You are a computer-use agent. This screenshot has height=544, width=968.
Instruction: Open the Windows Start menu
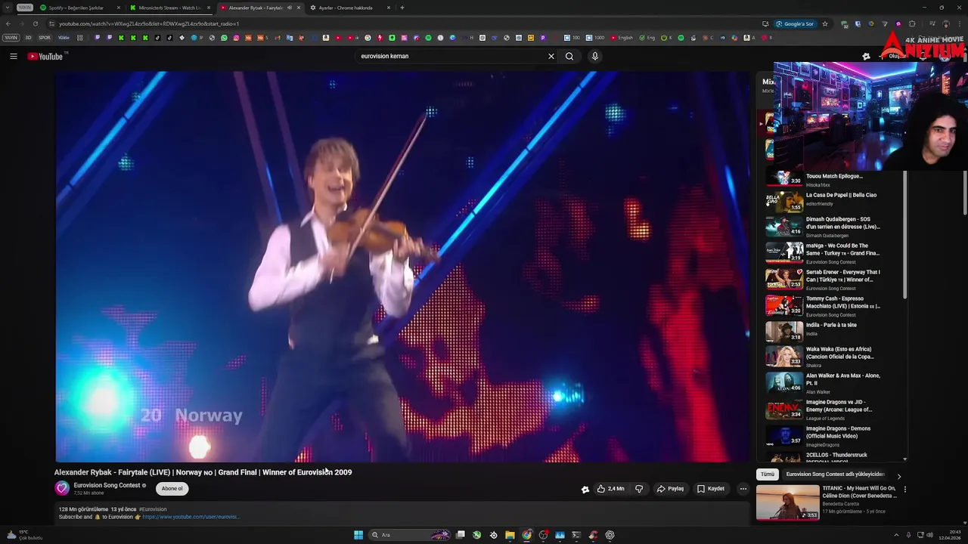[x=358, y=535]
